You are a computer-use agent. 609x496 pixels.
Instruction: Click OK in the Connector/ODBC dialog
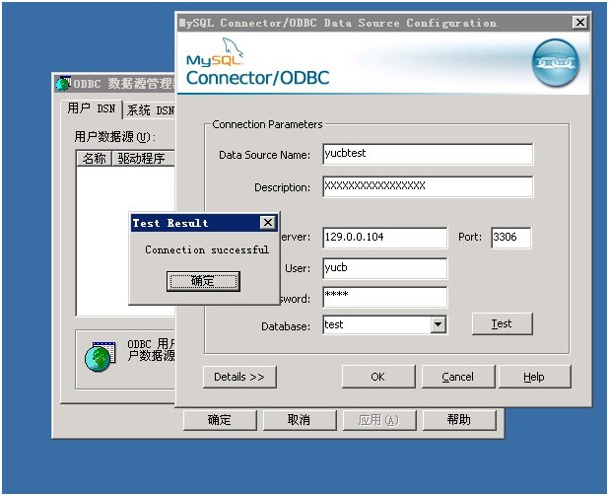378,377
